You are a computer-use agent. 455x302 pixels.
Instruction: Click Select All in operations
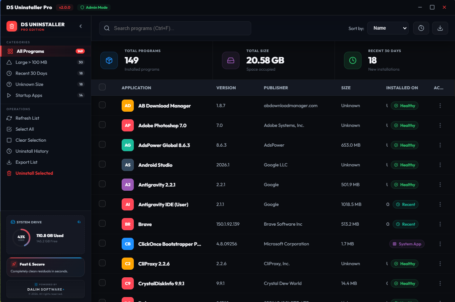point(46,129)
